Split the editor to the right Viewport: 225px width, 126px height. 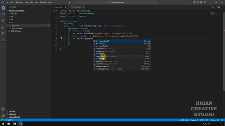[x=219, y=7]
